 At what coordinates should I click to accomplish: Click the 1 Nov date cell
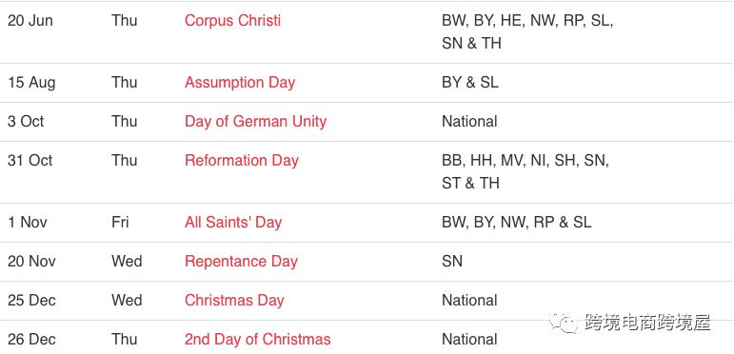click(x=28, y=222)
